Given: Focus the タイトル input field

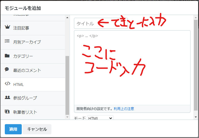Looking at the screenshot, I should 101,23.
